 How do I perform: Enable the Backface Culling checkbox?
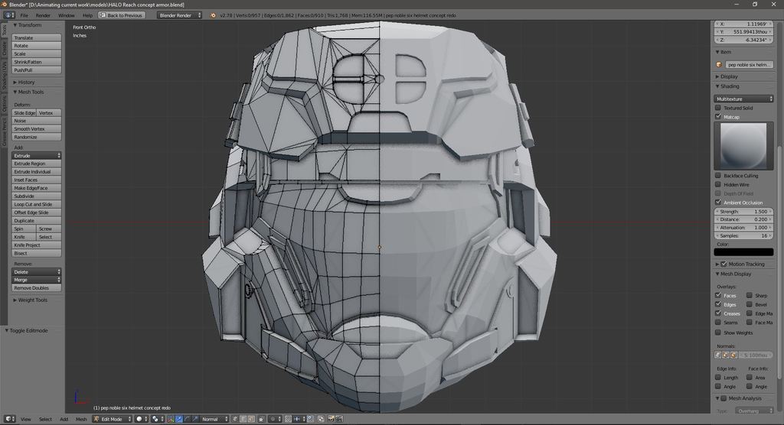click(718, 175)
